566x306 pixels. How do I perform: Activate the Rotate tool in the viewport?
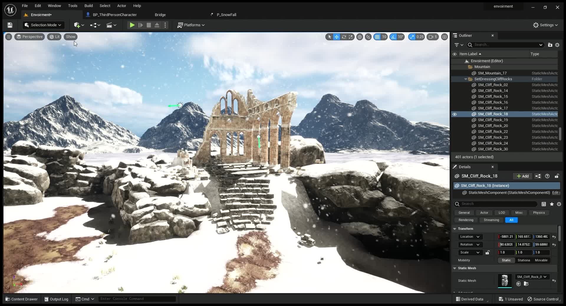pos(344,37)
